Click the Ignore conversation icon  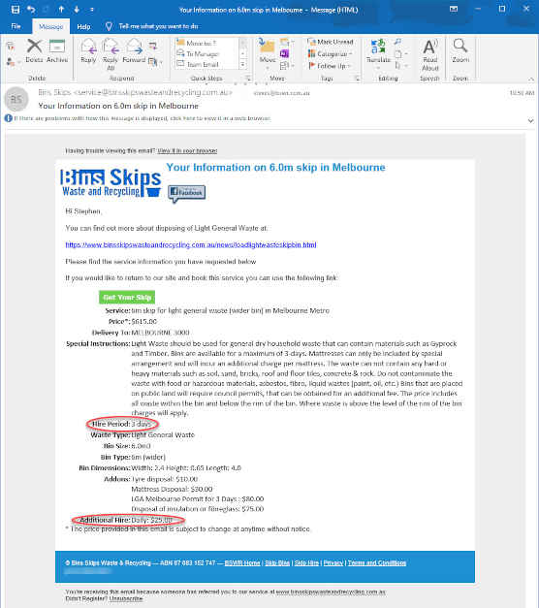tap(11, 47)
